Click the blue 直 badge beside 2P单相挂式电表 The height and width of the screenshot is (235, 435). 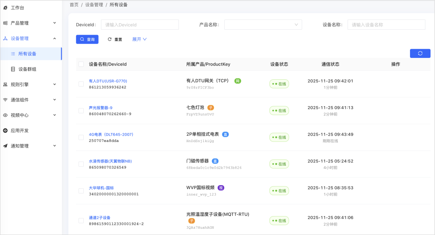point(226,134)
